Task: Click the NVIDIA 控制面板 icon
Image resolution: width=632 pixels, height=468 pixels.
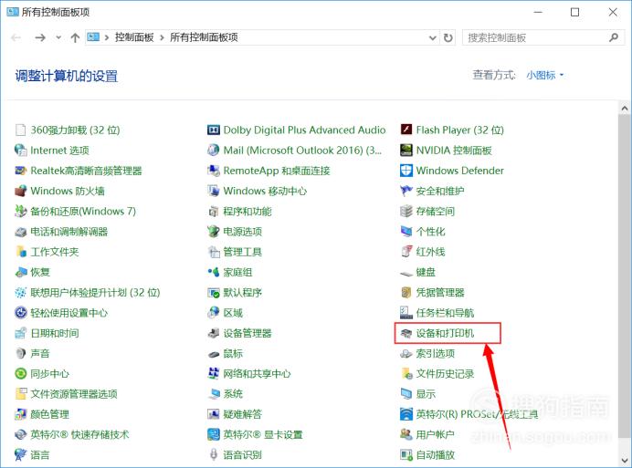Action: pos(406,151)
